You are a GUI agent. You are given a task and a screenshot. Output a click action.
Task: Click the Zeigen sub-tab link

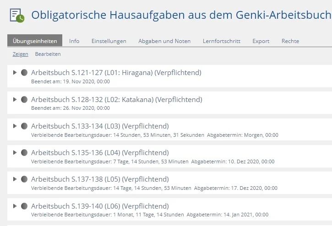click(x=20, y=54)
